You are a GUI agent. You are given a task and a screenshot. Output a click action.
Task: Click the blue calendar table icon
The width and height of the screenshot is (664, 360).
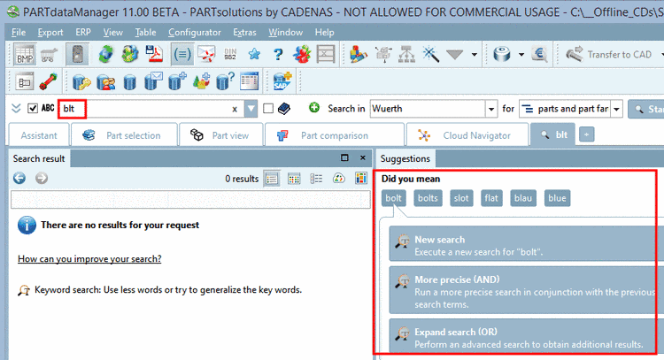click(x=249, y=81)
